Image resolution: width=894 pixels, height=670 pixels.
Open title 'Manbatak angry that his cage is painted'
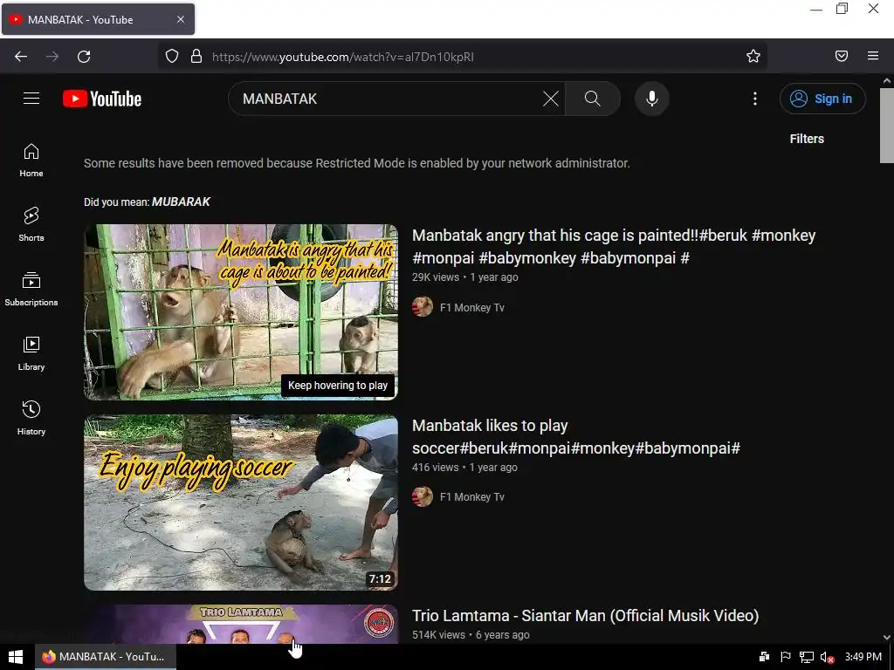click(614, 246)
